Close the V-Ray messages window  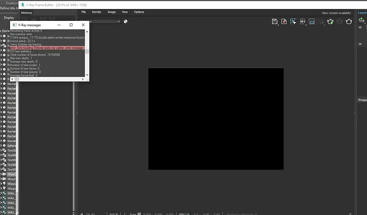pyautogui.click(x=83, y=25)
